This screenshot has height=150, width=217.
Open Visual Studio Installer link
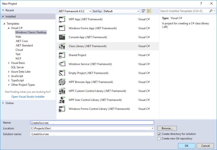[x=28, y=97]
